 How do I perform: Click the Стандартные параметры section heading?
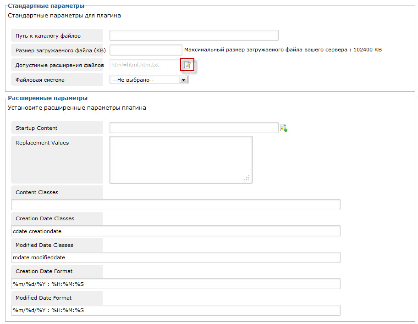(46, 6)
